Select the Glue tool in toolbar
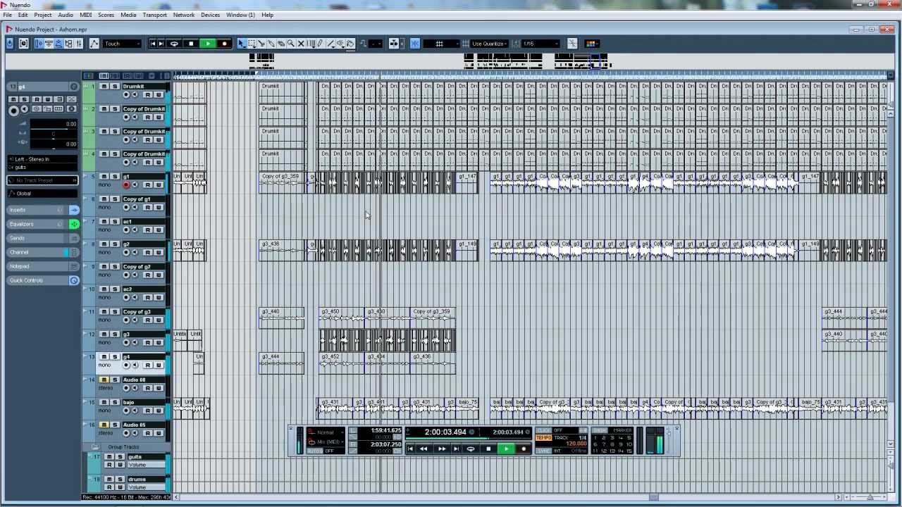 271,44
